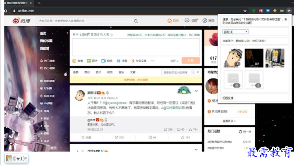Click the @cyaneighteen mention in the post

(116, 103)
